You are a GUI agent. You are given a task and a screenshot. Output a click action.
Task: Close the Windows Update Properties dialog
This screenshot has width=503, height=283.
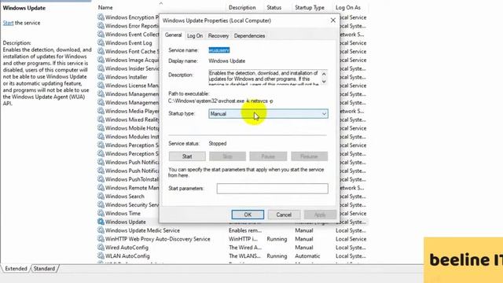[333, 20]
